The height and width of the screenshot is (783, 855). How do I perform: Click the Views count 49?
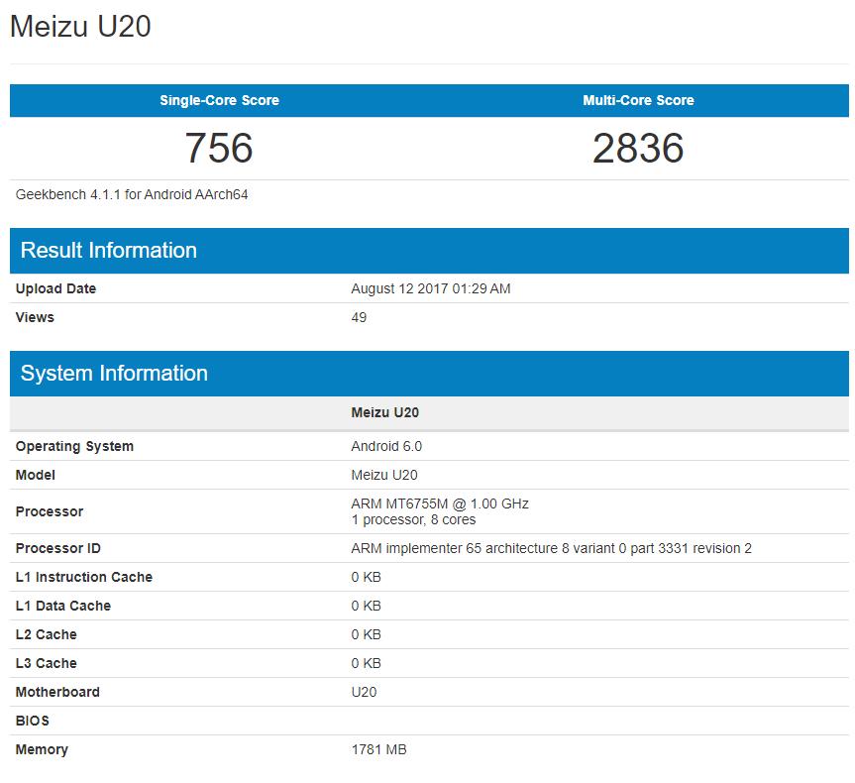[359, 317]
